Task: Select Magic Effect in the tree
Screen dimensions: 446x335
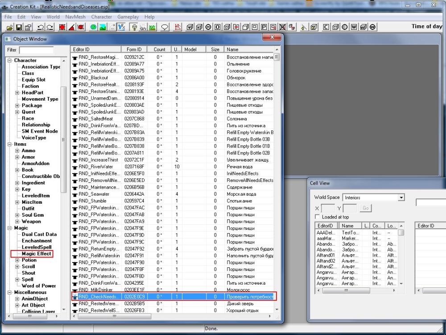Action: (x=37, y=254)
